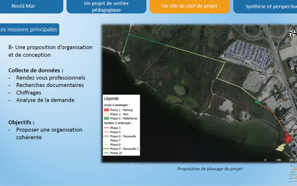
Task: Click the map scale bar
Action: click(279, 159)
